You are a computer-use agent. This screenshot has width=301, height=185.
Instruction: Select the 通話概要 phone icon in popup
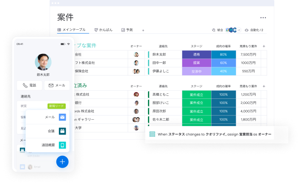pyautogui.click(x=62, y=145)
